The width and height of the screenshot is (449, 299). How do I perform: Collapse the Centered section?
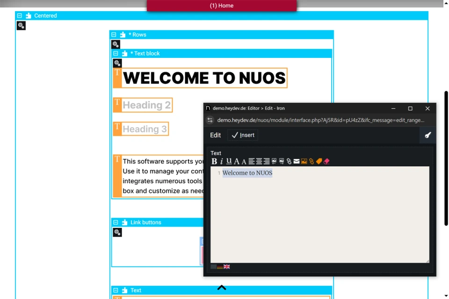click(x=19, y=15)
